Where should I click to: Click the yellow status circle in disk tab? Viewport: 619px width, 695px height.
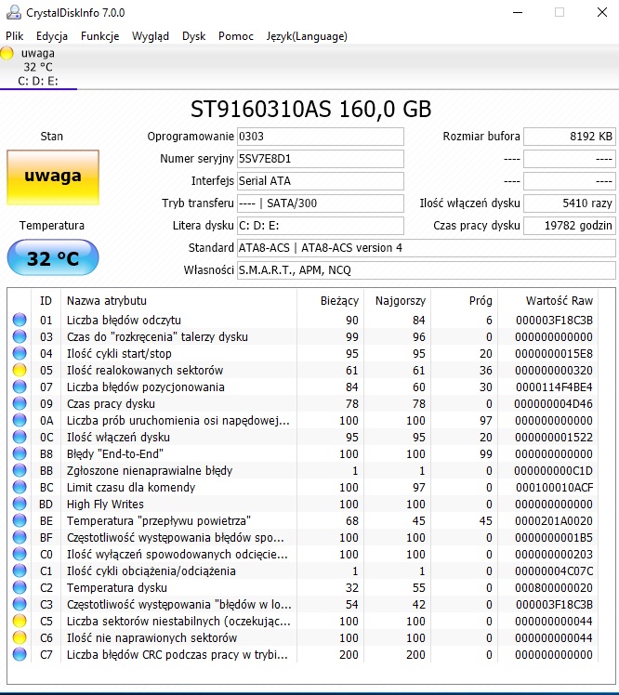pyautogui.click(x=7, y=53)
